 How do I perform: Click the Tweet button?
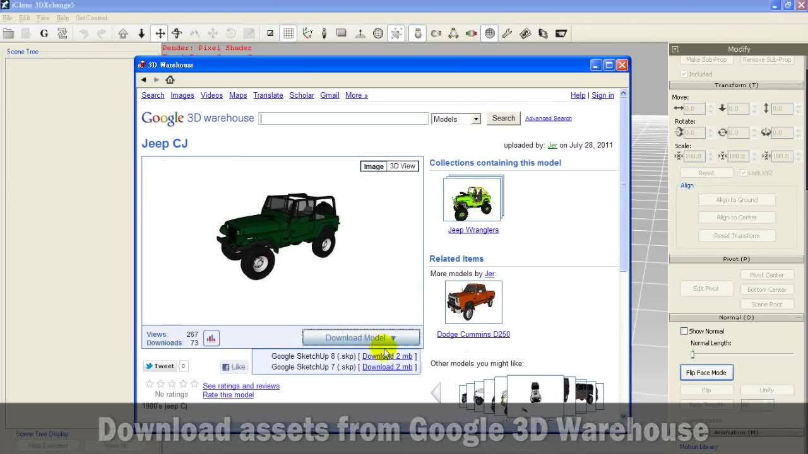pos(159,366)
